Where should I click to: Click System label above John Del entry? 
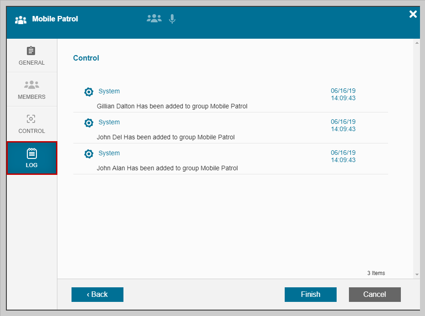pyautogui.click(x=109, y=122)
